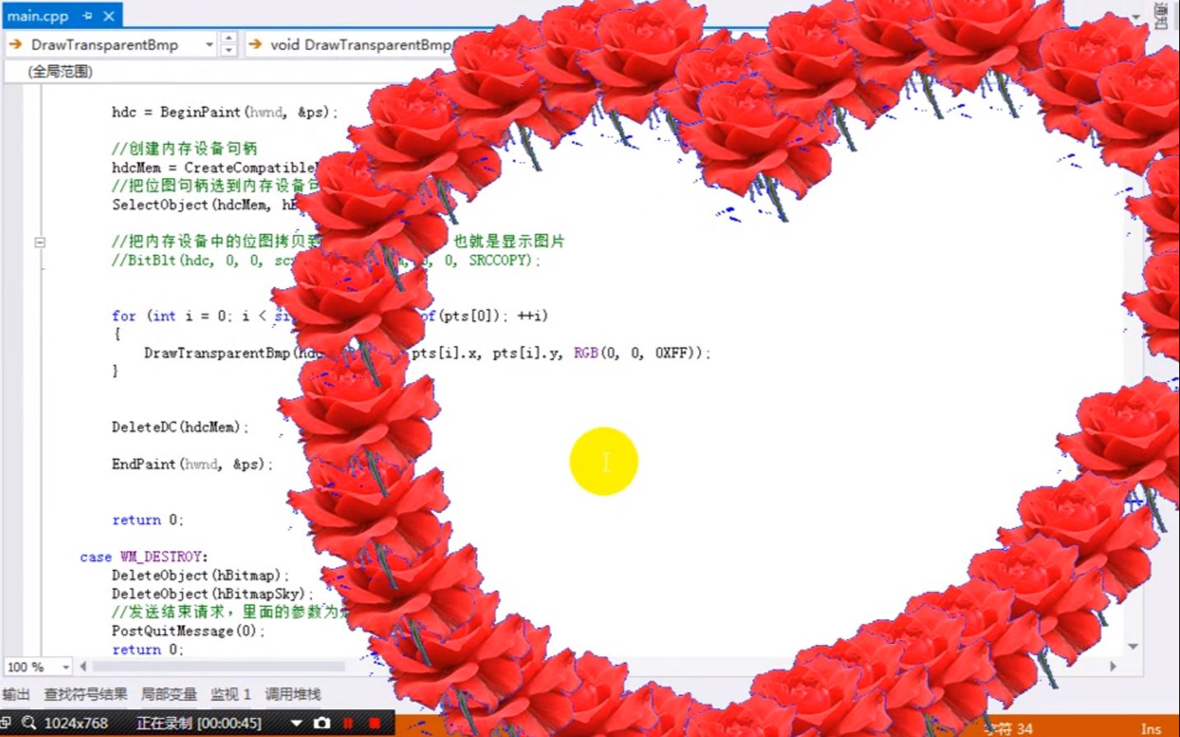Click the //BitBlt(hdc, 0, 0 comment line
The image size is (1180, 737).
326,260
